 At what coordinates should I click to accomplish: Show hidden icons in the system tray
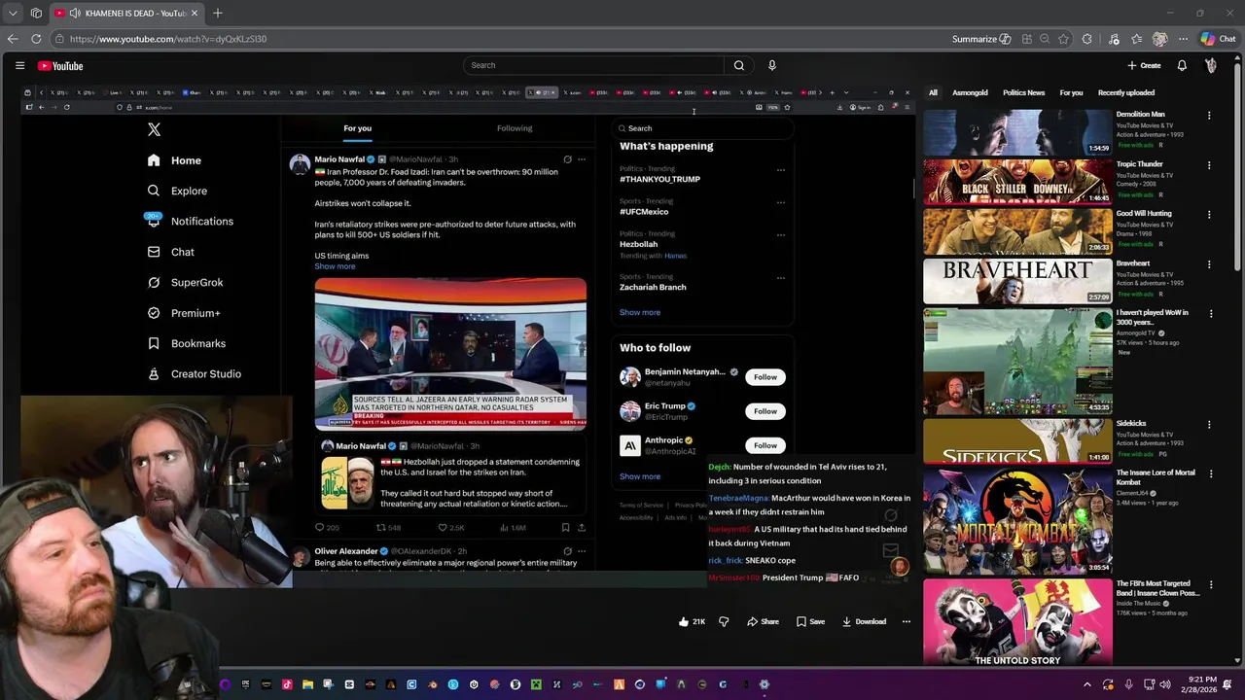[x=1087, y=684]
